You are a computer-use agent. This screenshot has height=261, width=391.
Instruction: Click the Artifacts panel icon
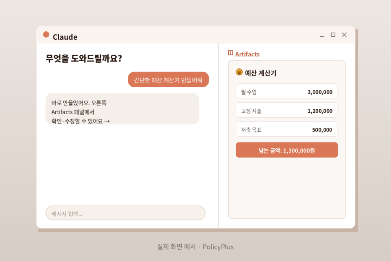tap(230, 53)
